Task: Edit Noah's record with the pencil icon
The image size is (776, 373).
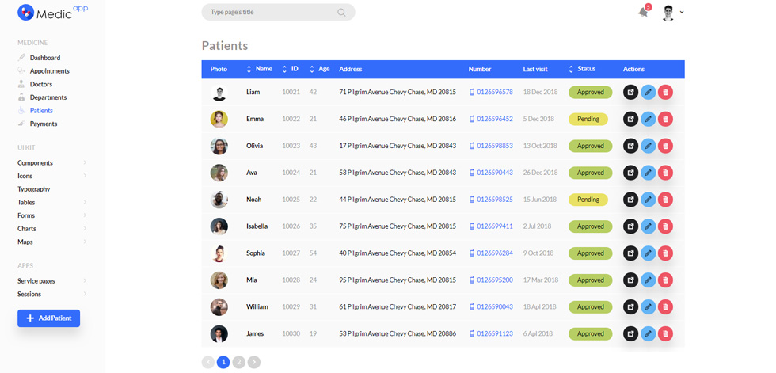Action: click(x=648, y=200)
